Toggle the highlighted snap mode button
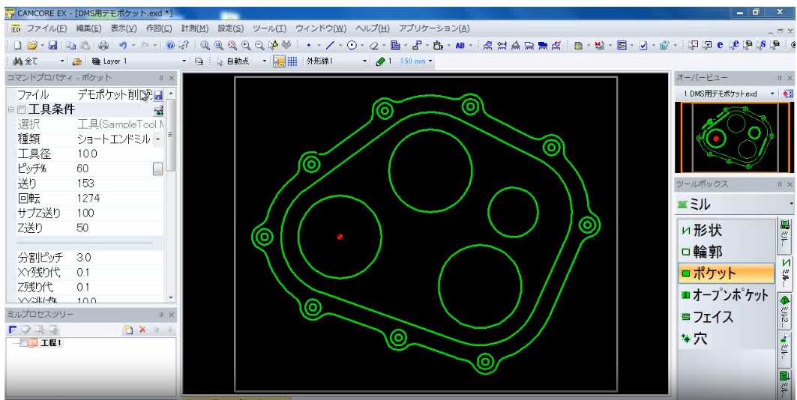Screen dimensions: 797x400 tap(279, 61)
